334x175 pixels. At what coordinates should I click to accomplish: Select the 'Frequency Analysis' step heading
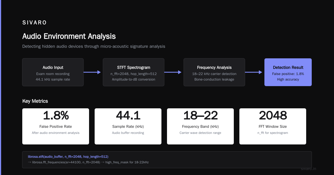point(214,67)
